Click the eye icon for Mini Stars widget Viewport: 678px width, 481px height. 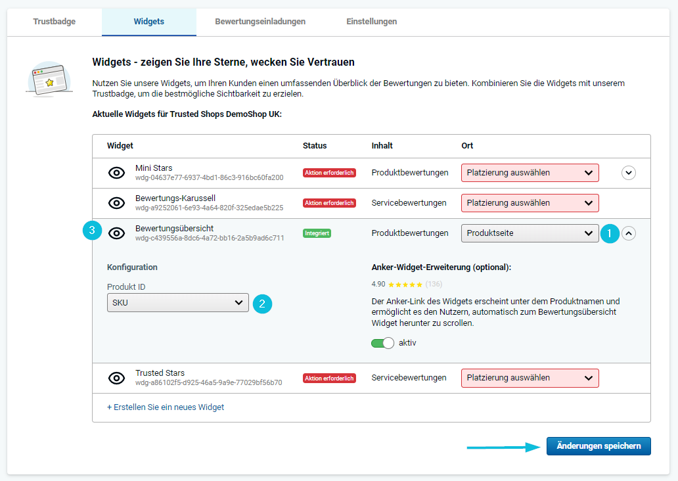[x=116, y=173]
